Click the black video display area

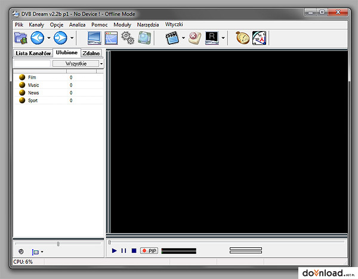point(229,142)
